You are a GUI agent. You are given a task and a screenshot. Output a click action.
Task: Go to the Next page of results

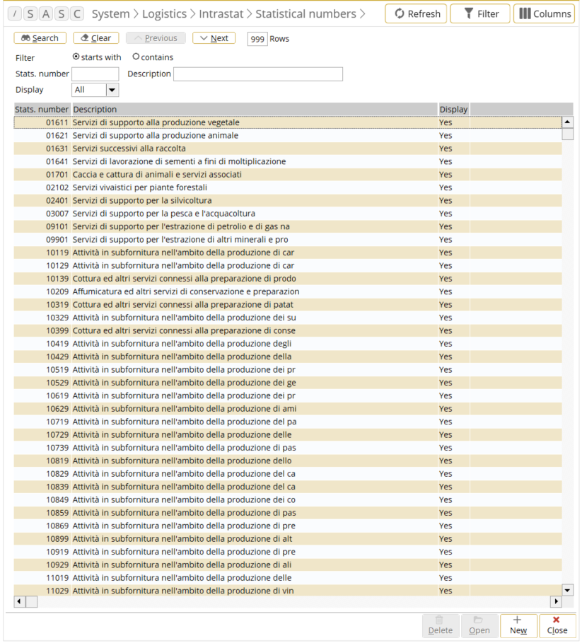pyautogui.click(x=214, y=38)
